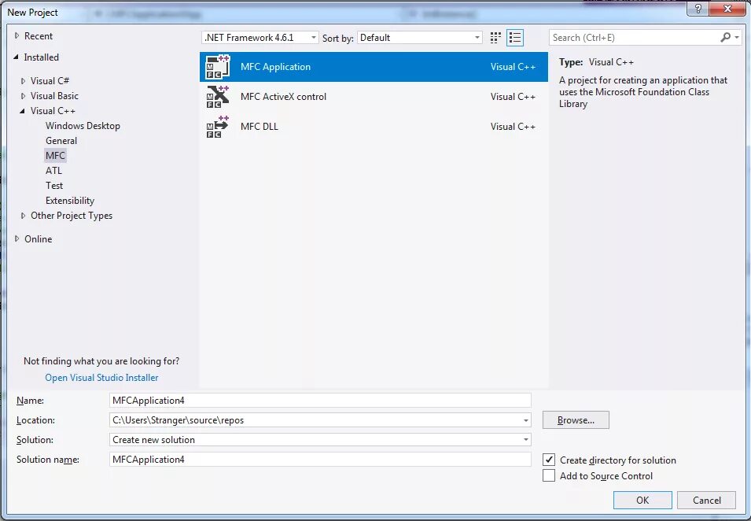Switch to medium icons list view
The width and height of the screenshot is (751, 521).
point(515,38)
